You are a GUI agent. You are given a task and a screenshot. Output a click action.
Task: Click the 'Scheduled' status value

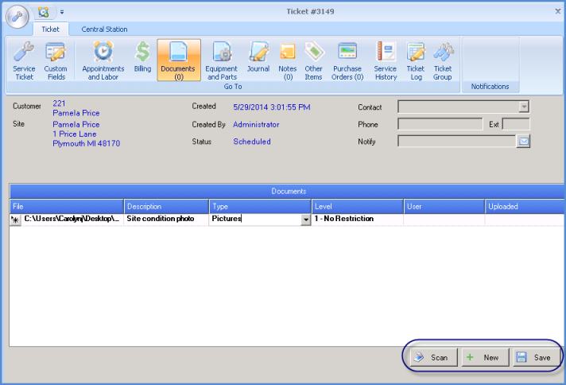pos(252,142)
